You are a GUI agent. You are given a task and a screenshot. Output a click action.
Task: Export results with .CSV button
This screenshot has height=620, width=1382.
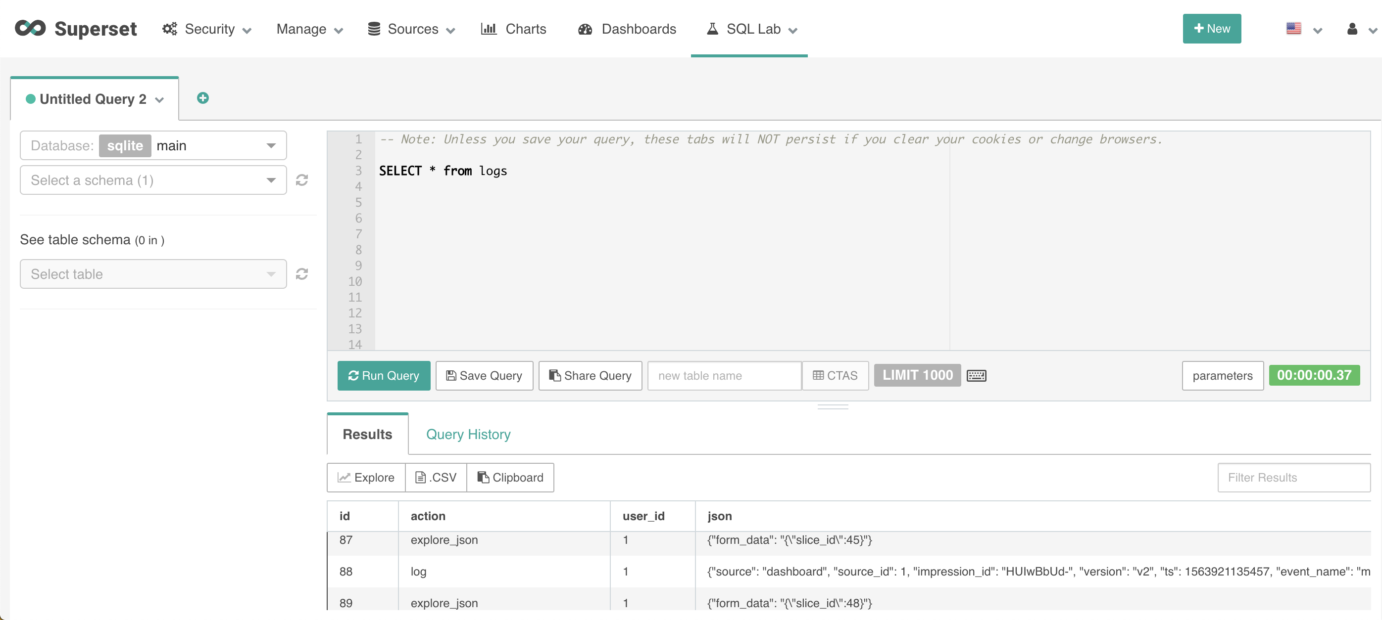[x=436, y=478]
